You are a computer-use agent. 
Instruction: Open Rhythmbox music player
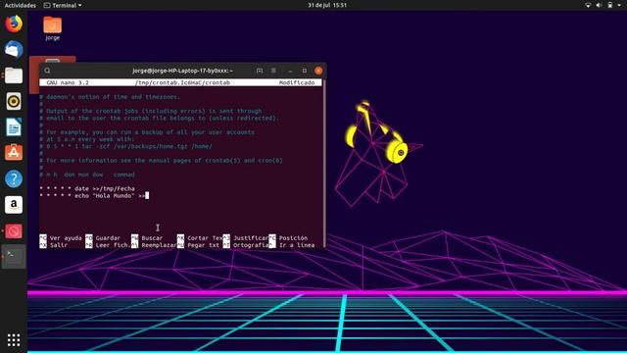pos(14,101)
